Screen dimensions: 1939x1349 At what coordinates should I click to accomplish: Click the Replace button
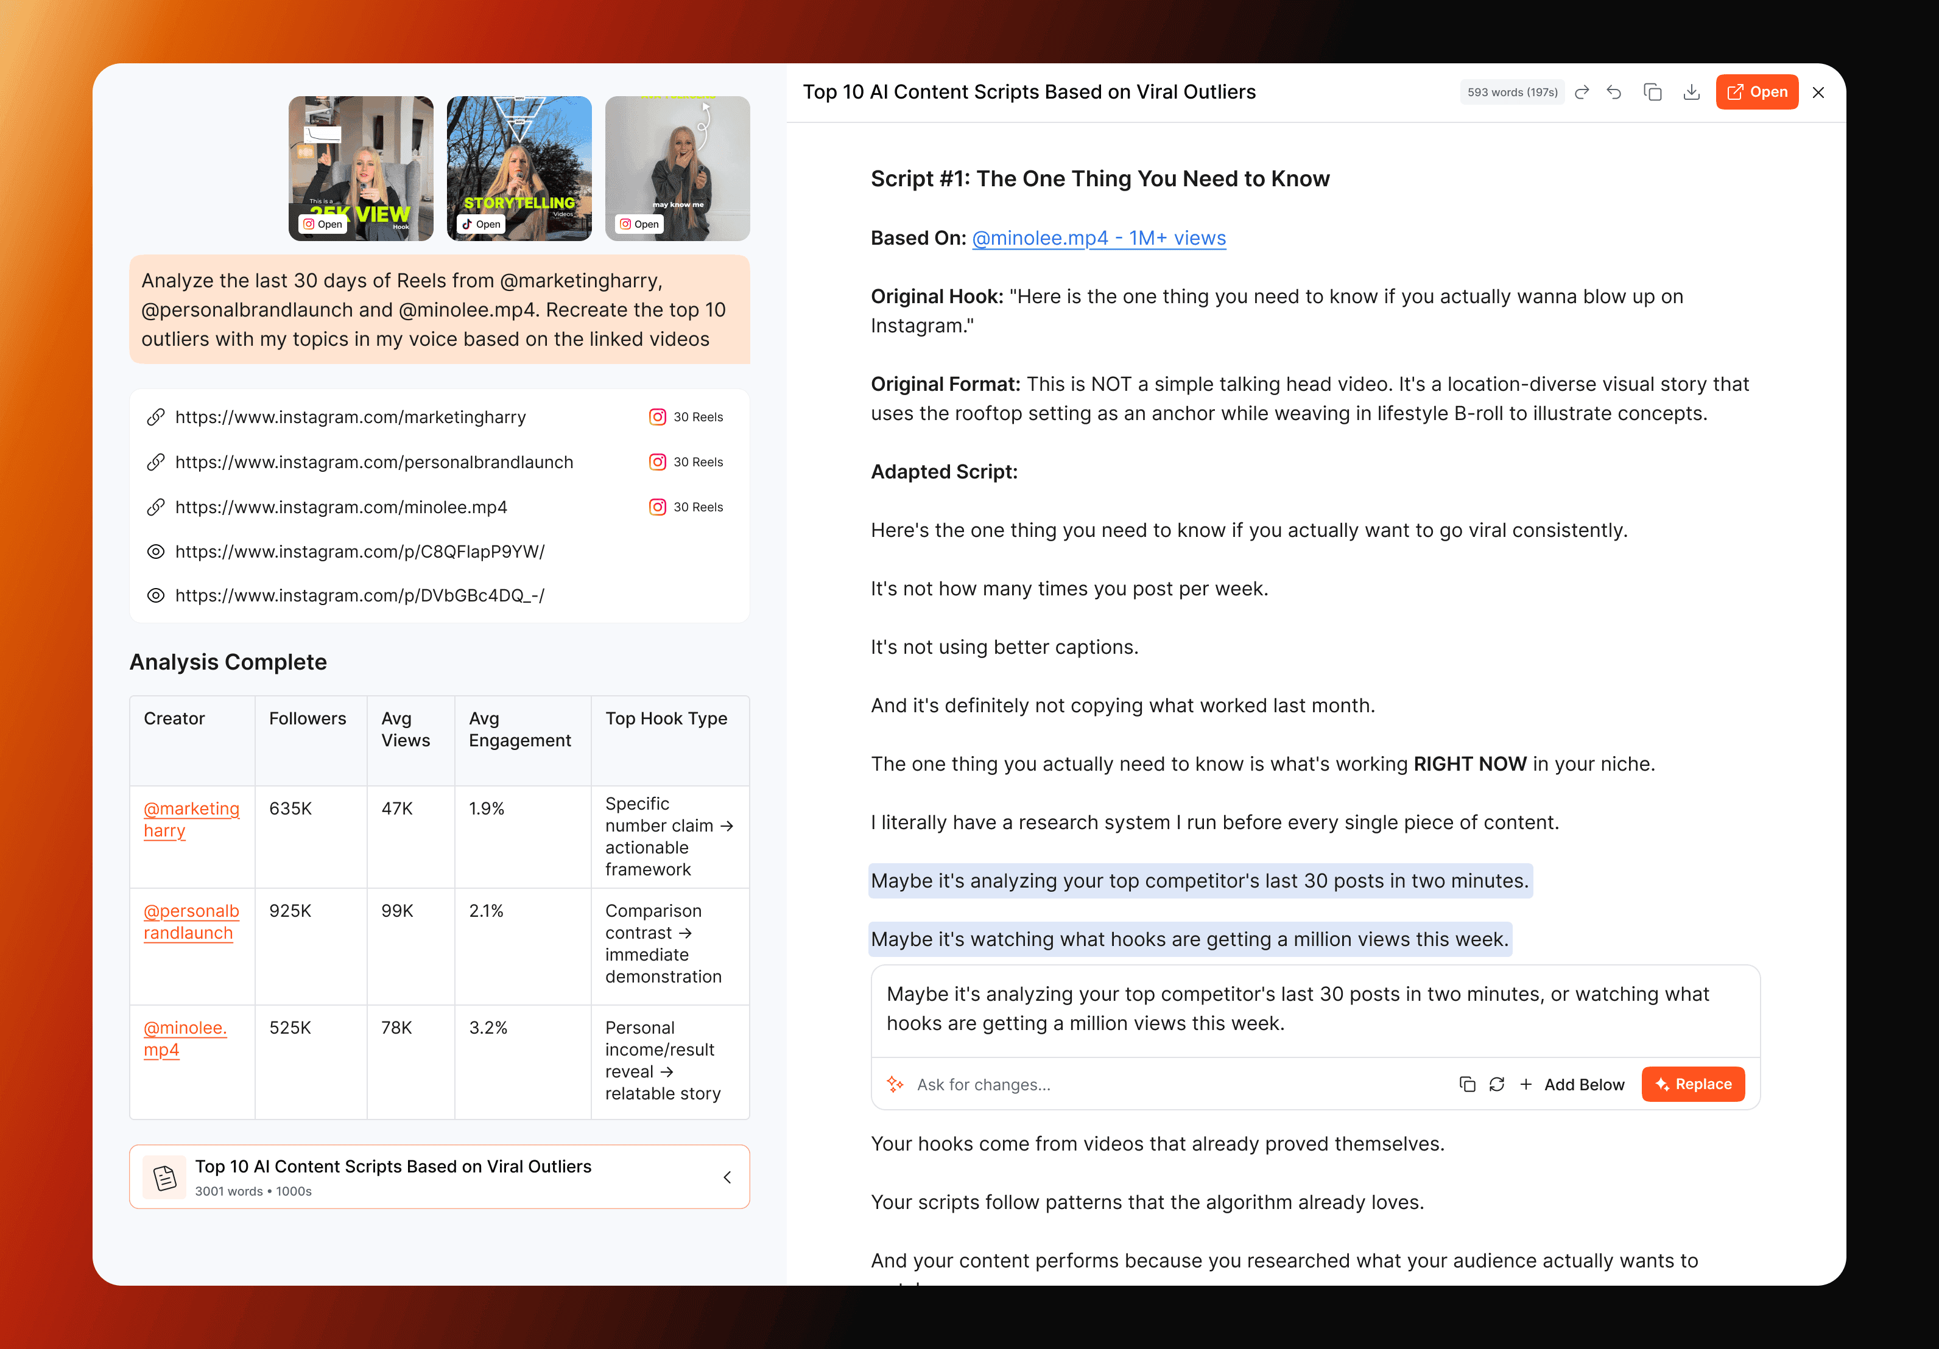(x=1692, y=1085)
